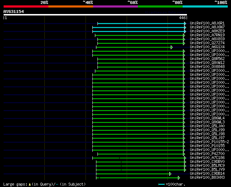Click the UniRef100_A6G1X4 label
The image size is (231, 187).
[x=207, y=47]
